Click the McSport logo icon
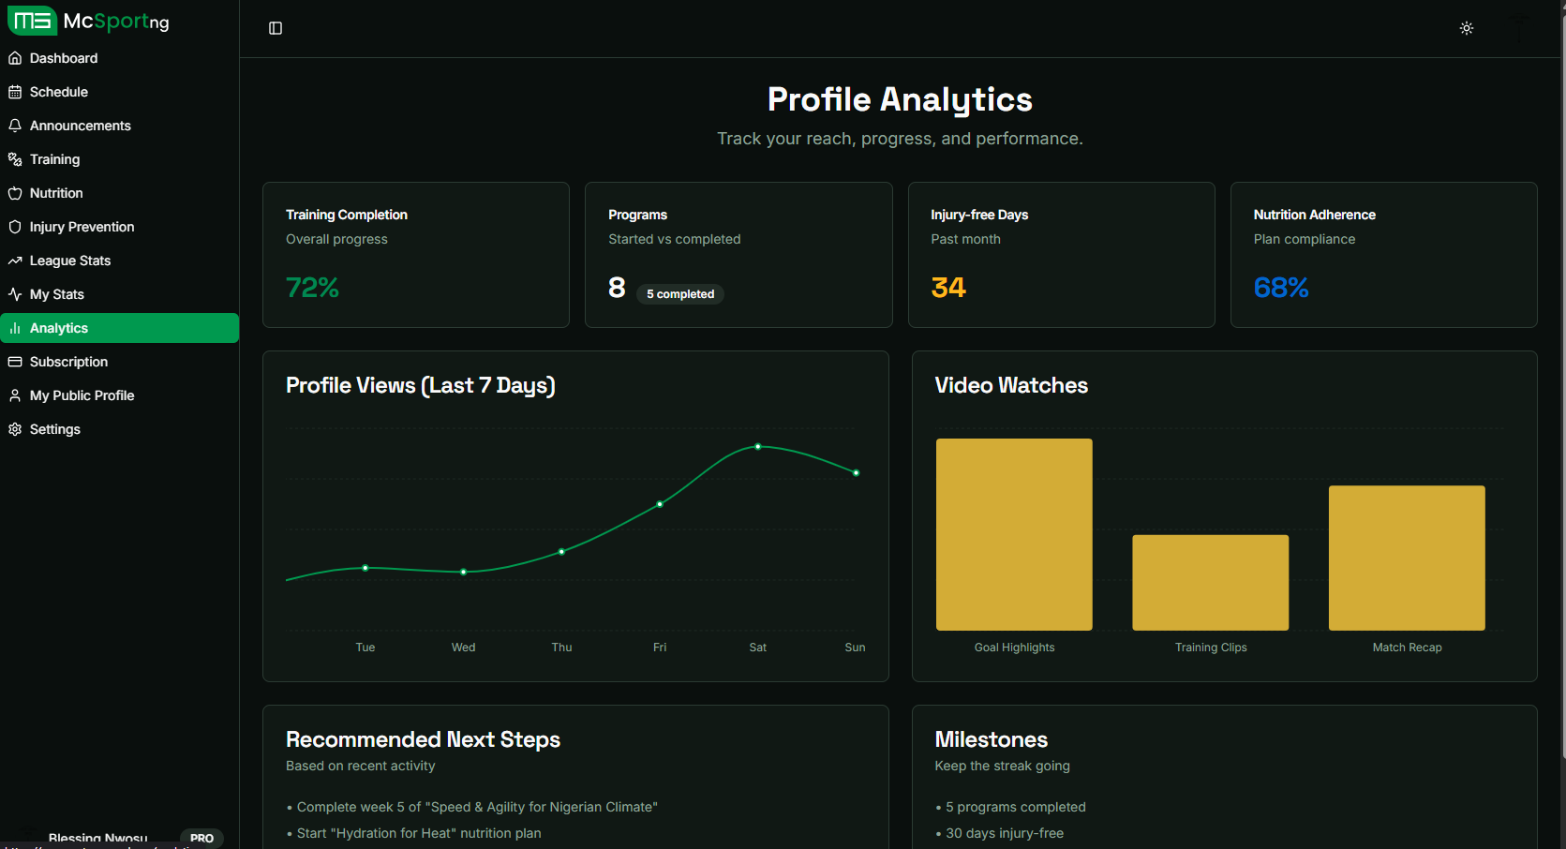Viewport: 1566px width, 849px height. coord(33,20)
